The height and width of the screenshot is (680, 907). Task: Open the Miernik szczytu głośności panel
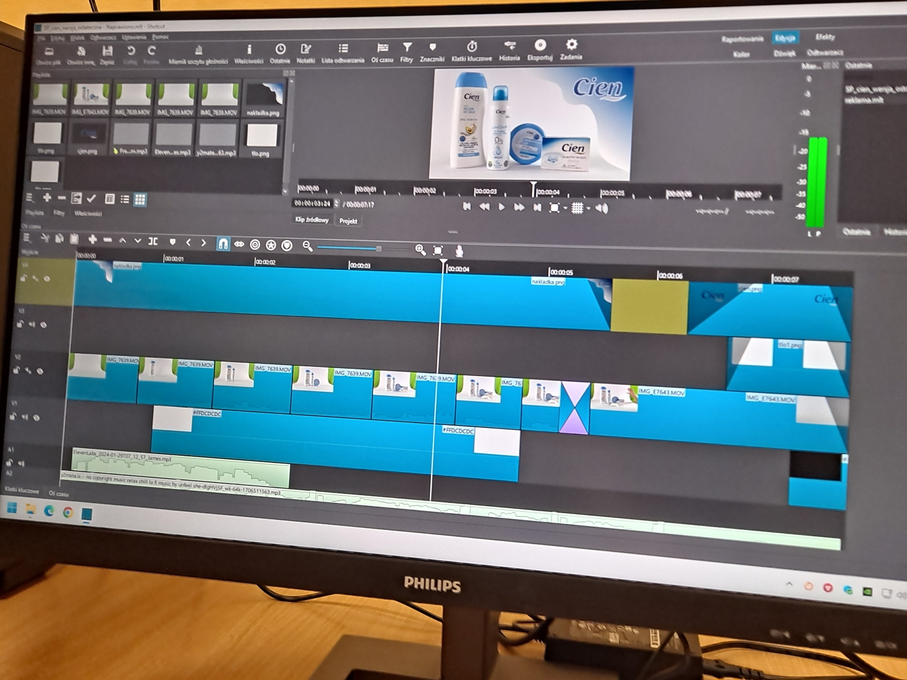198,54
